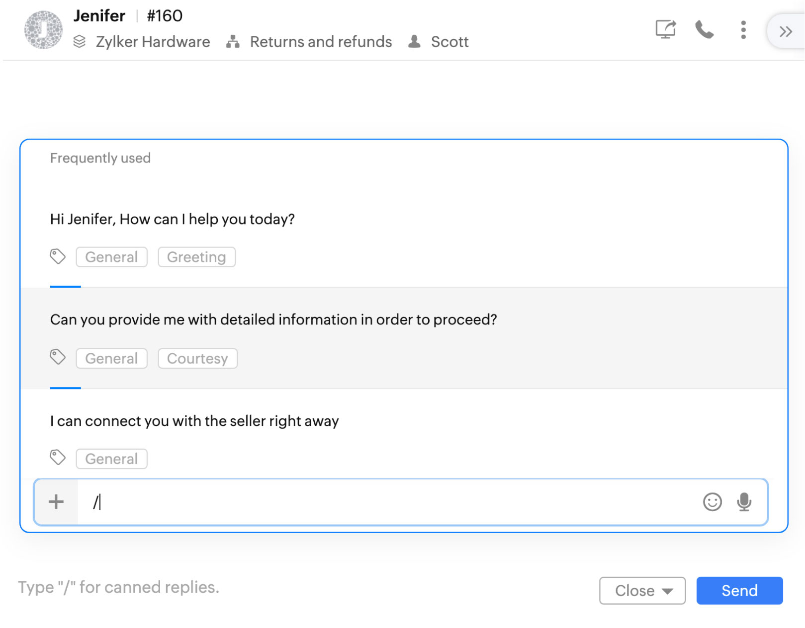Click the microphone voice input icon
Screen dimensions: 805x628
744,502
